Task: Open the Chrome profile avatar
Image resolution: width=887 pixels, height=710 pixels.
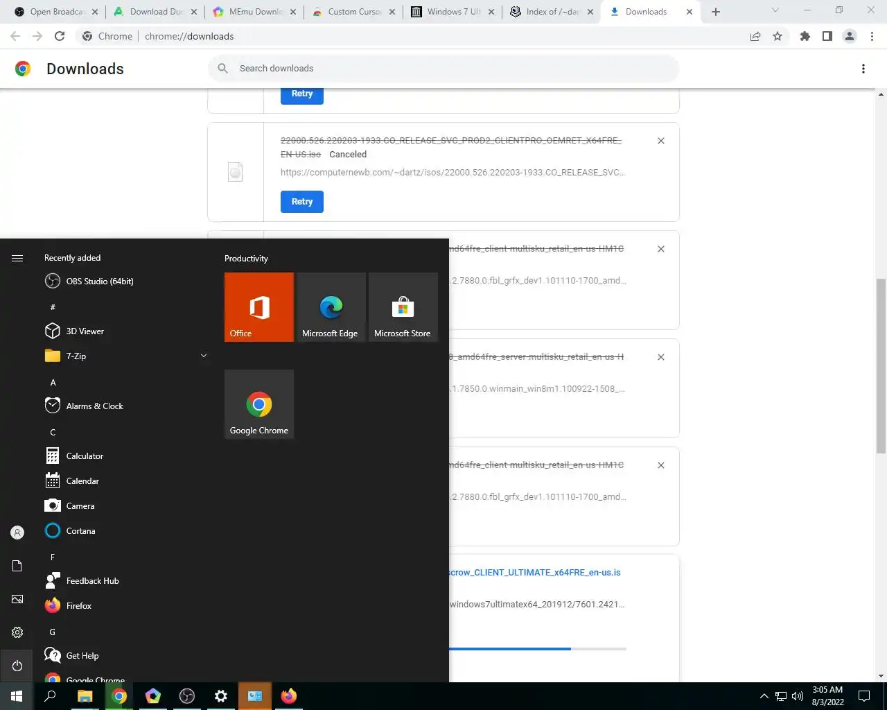Action: pyautogui.click(x=850, y=36)
